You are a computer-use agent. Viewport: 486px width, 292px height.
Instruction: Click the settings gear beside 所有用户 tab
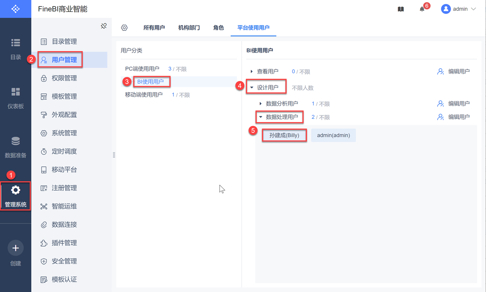click(124, 28)
